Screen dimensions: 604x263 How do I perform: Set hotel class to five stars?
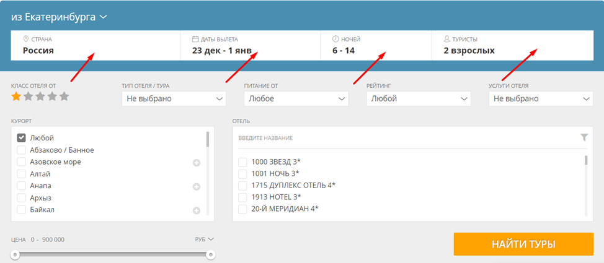(x=64, y=97)
